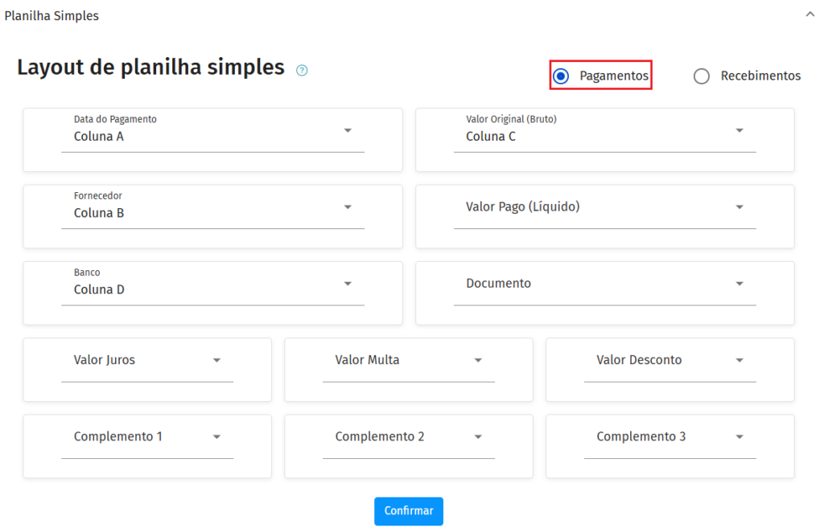Viewport: 824px width, 532px height.
Task: Select the Recebimentos radio option
Action: 702,76
